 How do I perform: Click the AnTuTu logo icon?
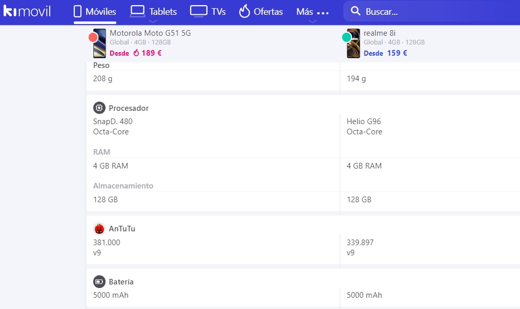click(99, 229)
